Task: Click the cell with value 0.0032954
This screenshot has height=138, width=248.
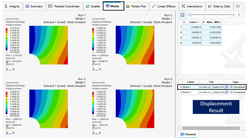Action: [x=211, y=32]
